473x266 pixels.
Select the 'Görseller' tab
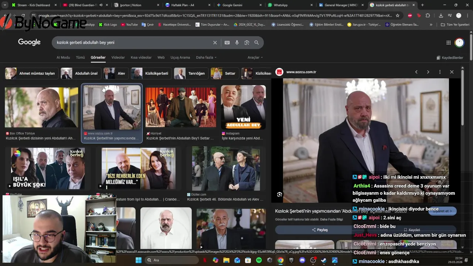98,57
